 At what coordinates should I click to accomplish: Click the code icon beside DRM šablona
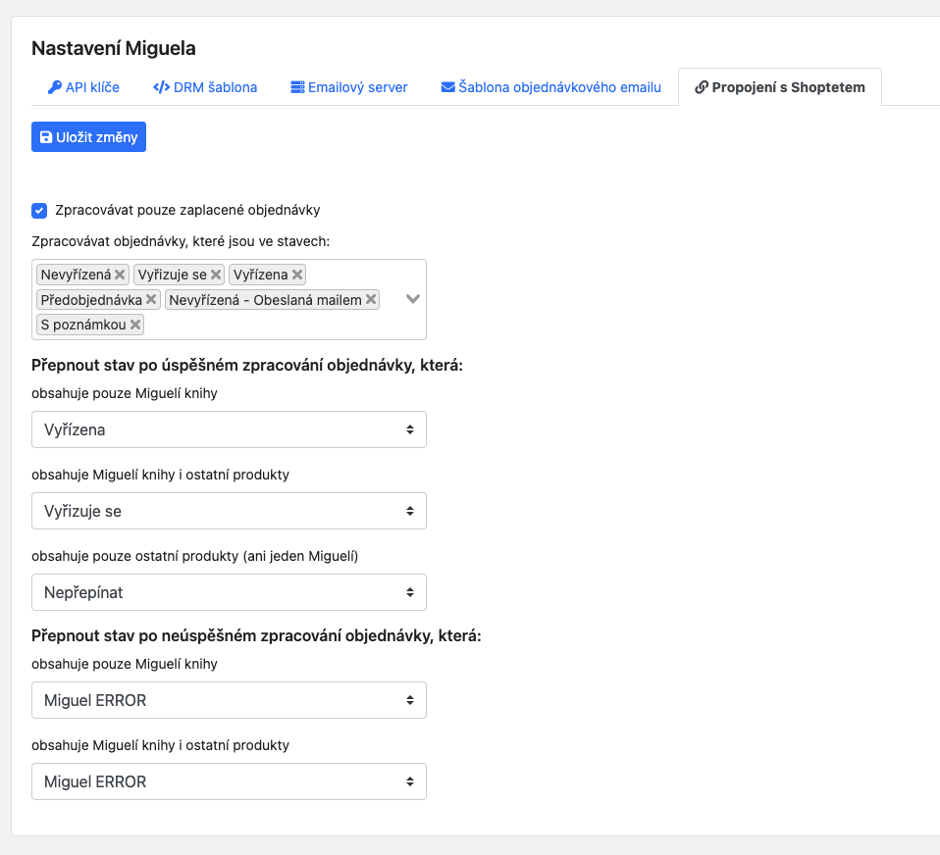click(x=161, y=87)
